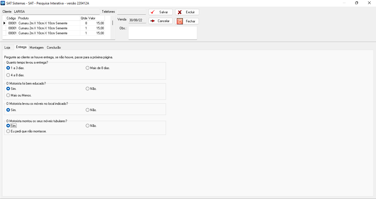Click the red X Excluir icon
376x199 pixels.
(180, 12)
